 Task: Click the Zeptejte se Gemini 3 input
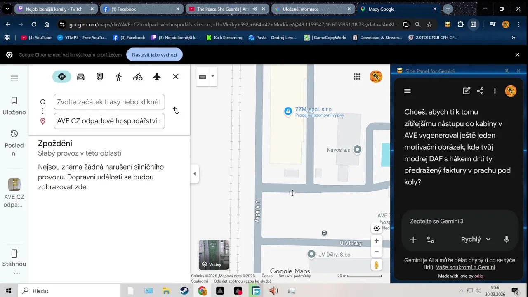coord(460,222)
